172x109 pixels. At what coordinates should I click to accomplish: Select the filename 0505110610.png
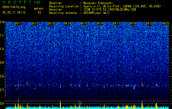click(x=14, y=7)
